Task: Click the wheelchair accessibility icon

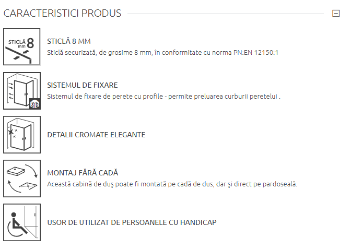Action: point(22,222)
